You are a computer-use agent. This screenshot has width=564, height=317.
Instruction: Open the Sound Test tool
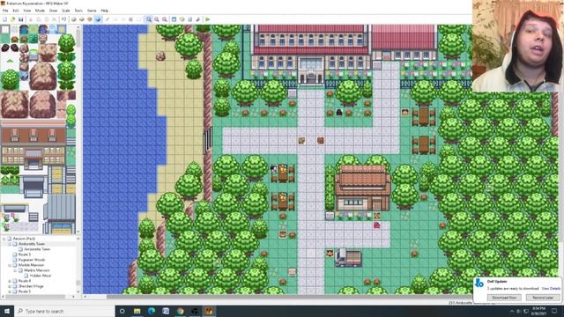click(197, 19)
